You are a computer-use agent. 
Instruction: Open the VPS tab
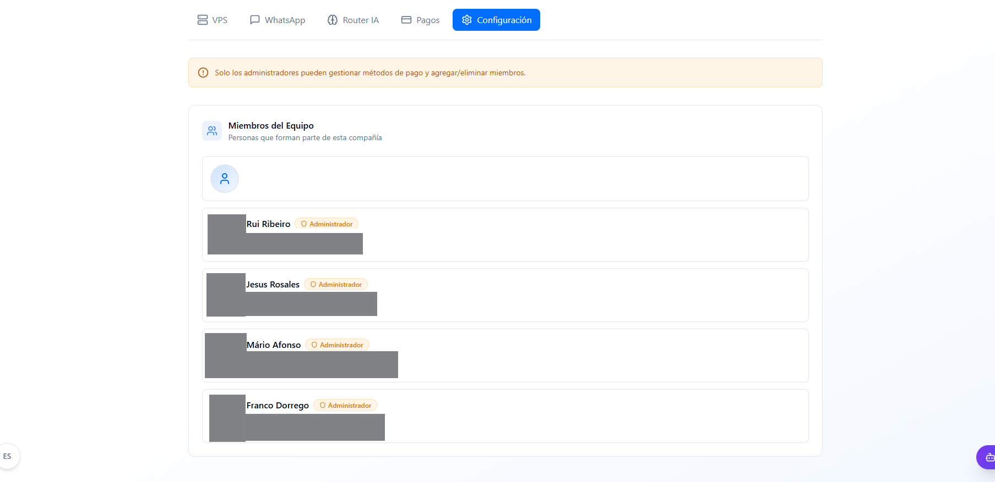pyautogui.click(x=212, y=20)
